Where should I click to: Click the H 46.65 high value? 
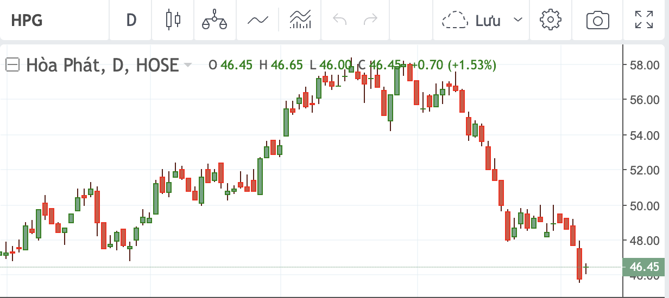(281, 65)
